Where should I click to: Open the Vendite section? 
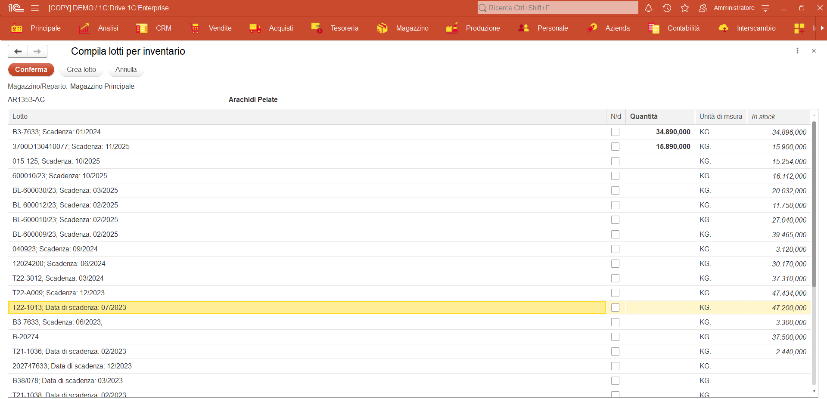pyautogui.click(x=220, y=28)
